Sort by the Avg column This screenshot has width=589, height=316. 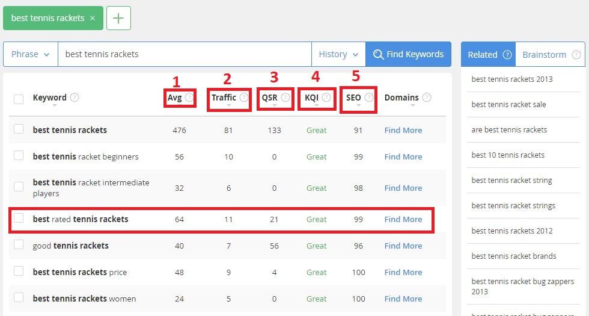(x=175, y=98)
